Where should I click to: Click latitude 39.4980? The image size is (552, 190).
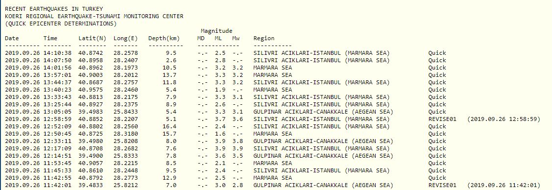[91, 141]
